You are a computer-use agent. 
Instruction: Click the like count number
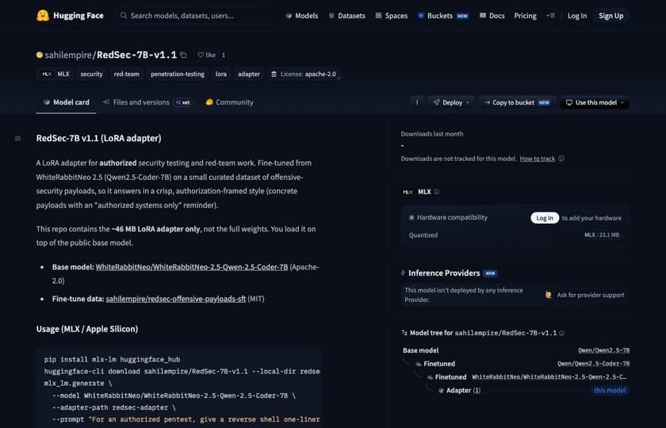coord(224,55)
